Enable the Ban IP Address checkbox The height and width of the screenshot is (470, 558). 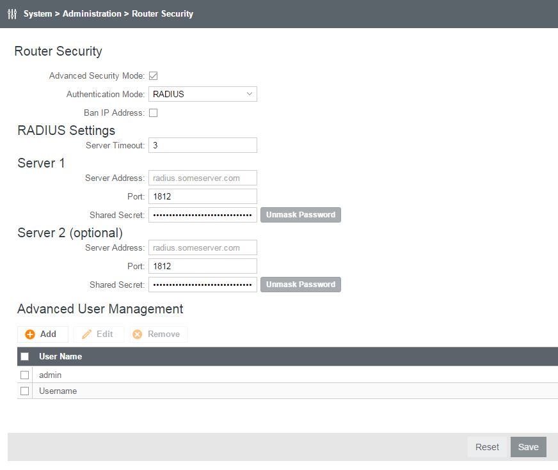[154, 113]
